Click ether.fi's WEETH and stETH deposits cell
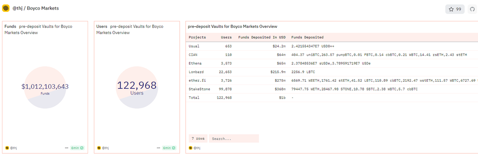Image resolution: width=478 pixels, height=155 pixels. coord(384,80)
